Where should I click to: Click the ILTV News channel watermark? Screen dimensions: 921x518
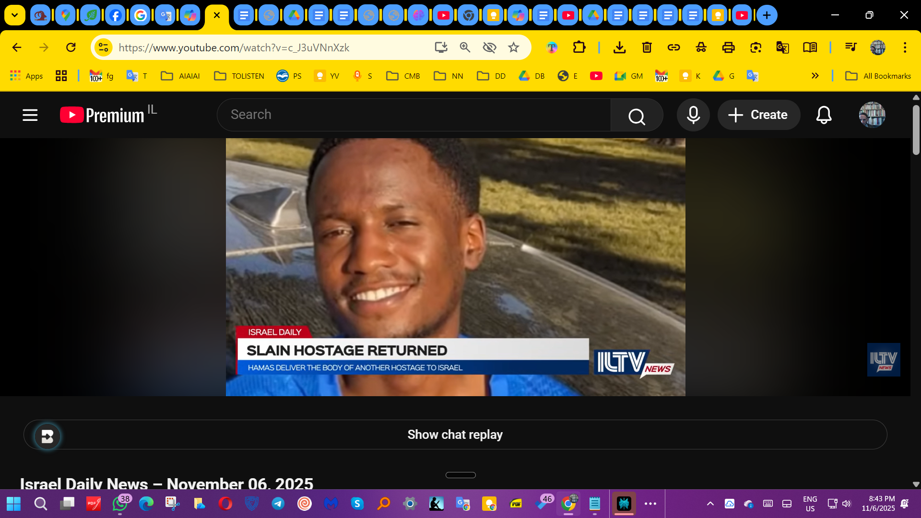tap(883, 360)
